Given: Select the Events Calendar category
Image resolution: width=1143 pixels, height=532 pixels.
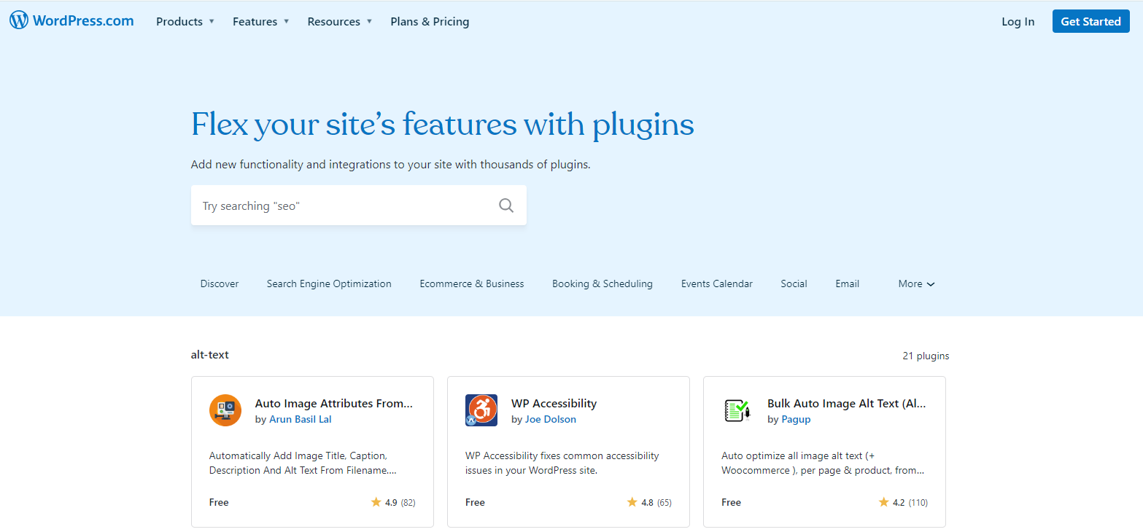Looking at the screenshot, I should point(717,283).
